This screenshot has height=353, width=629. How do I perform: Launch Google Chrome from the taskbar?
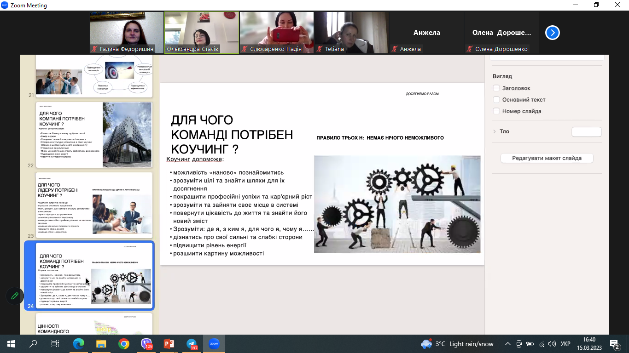coord(124,344)
